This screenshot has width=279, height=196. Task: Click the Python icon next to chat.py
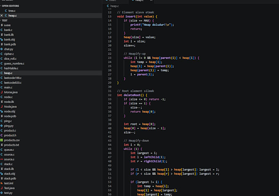(2, 49)
